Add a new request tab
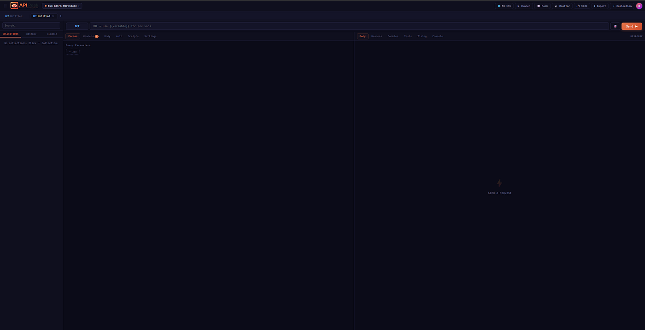Viewport: 645px width, 330px height. (60, 16)
